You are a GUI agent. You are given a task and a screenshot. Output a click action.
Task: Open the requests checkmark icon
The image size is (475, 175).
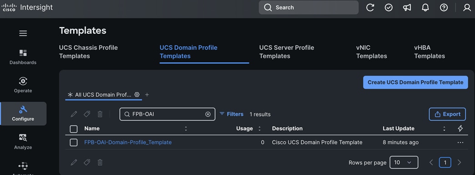pos(389,8)
